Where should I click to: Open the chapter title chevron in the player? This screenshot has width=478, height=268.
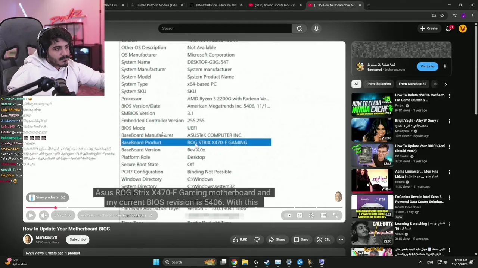pyautogui.click(x=151, y=215)
